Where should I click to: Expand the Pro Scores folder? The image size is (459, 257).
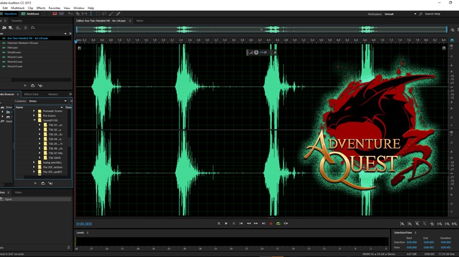click(x=34, y=116)
